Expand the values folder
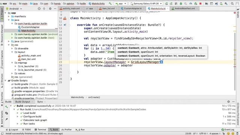Viewport: 240px width, 135px height. 12,73
